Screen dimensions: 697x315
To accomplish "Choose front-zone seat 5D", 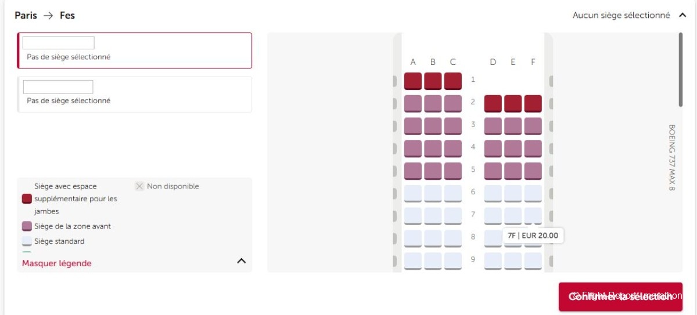I will click(493, 171).
